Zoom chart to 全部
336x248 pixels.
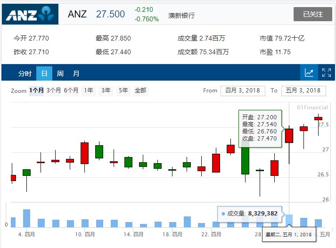140,91
